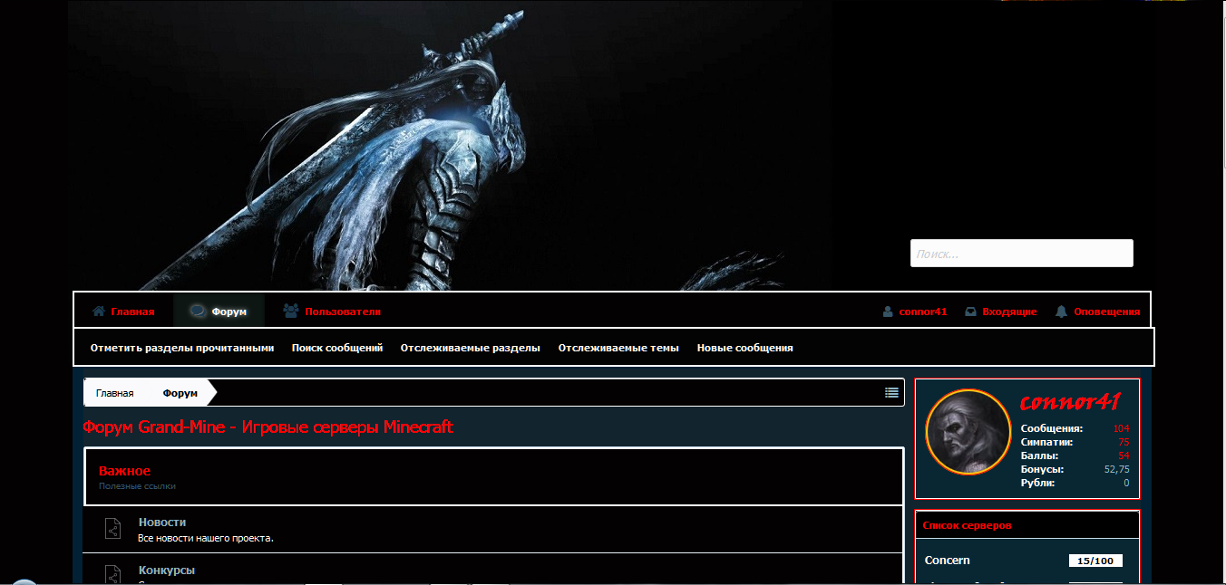Click Главная in the breadcrumb
Image resolution: width=1226 pixels, height=585 pixels.
tap(115, 393)
